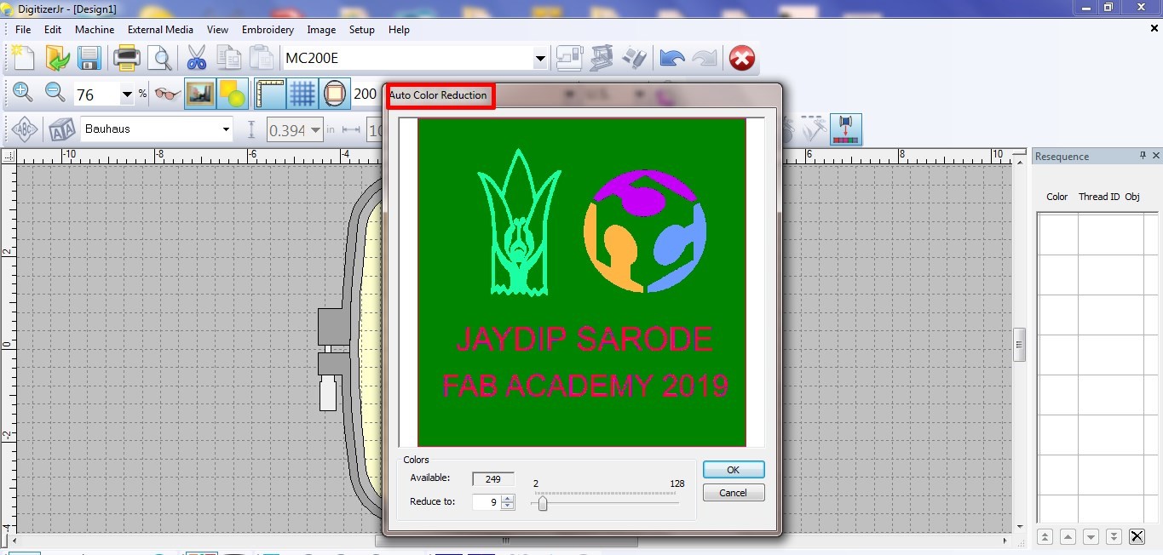The height and width of the screenshot is (555, 1163).
Task: Pin the Resequence panel
Action: (1143, 156)
